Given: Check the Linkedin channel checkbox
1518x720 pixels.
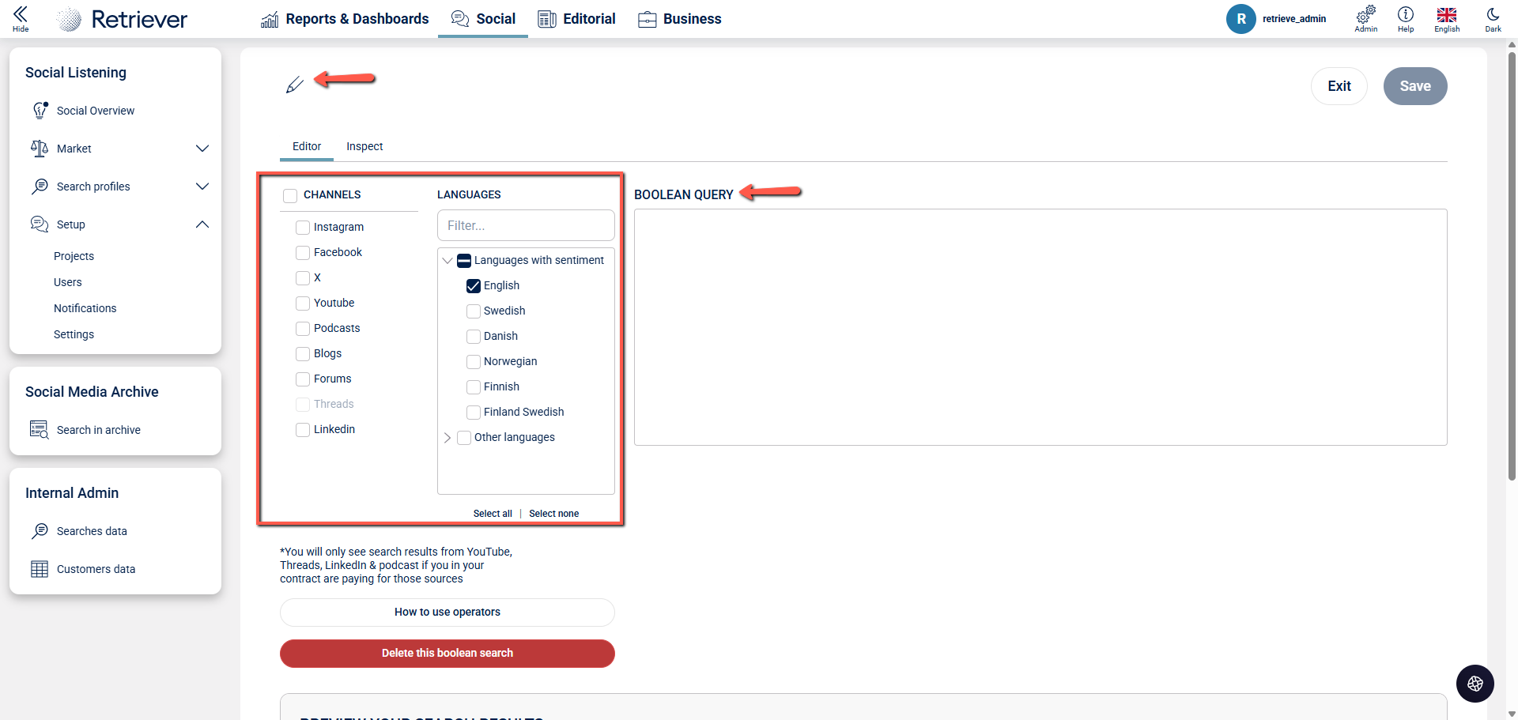Looking at the screenshot, I should [303, 430].
